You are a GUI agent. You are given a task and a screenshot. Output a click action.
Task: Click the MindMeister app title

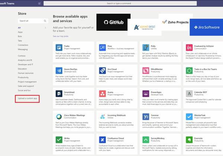(x=157, y=69)
